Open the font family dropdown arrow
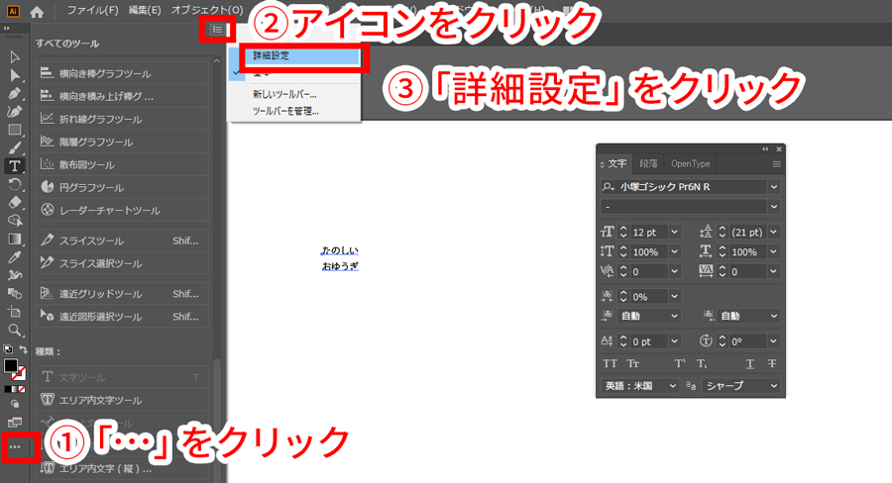 pyautogui.click(x=774, y=186)
